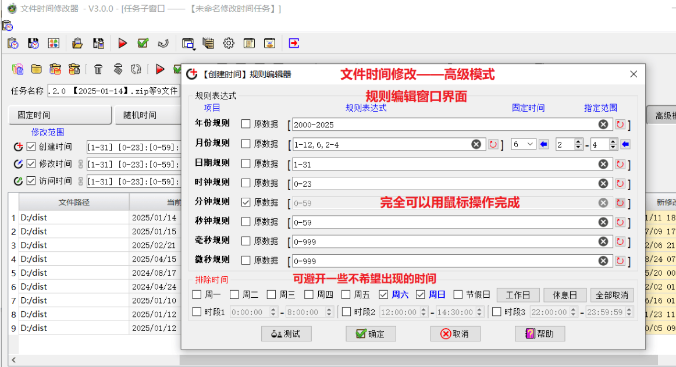This screenshot has width=676, height=367.
Task: Click the 测试 button
Action: point(286,334)
